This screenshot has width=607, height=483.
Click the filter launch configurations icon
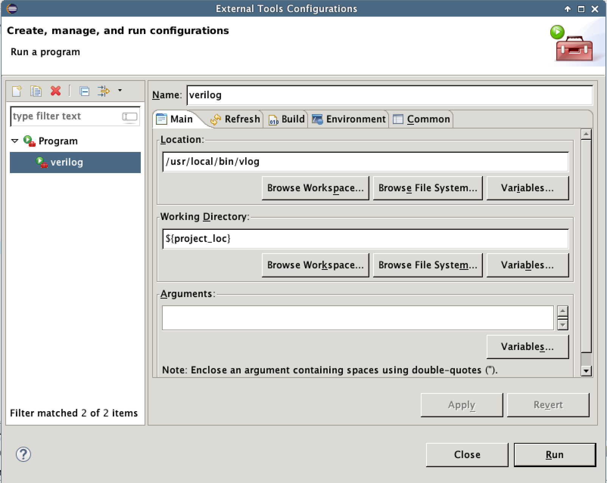(x=103, y=91)
